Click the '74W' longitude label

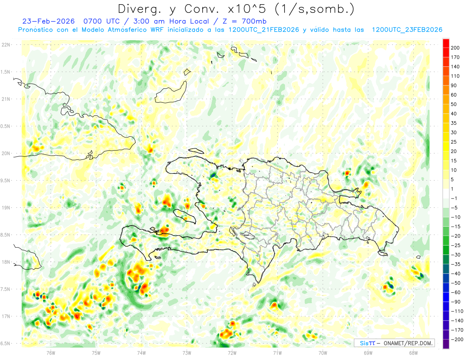(141, 352)
